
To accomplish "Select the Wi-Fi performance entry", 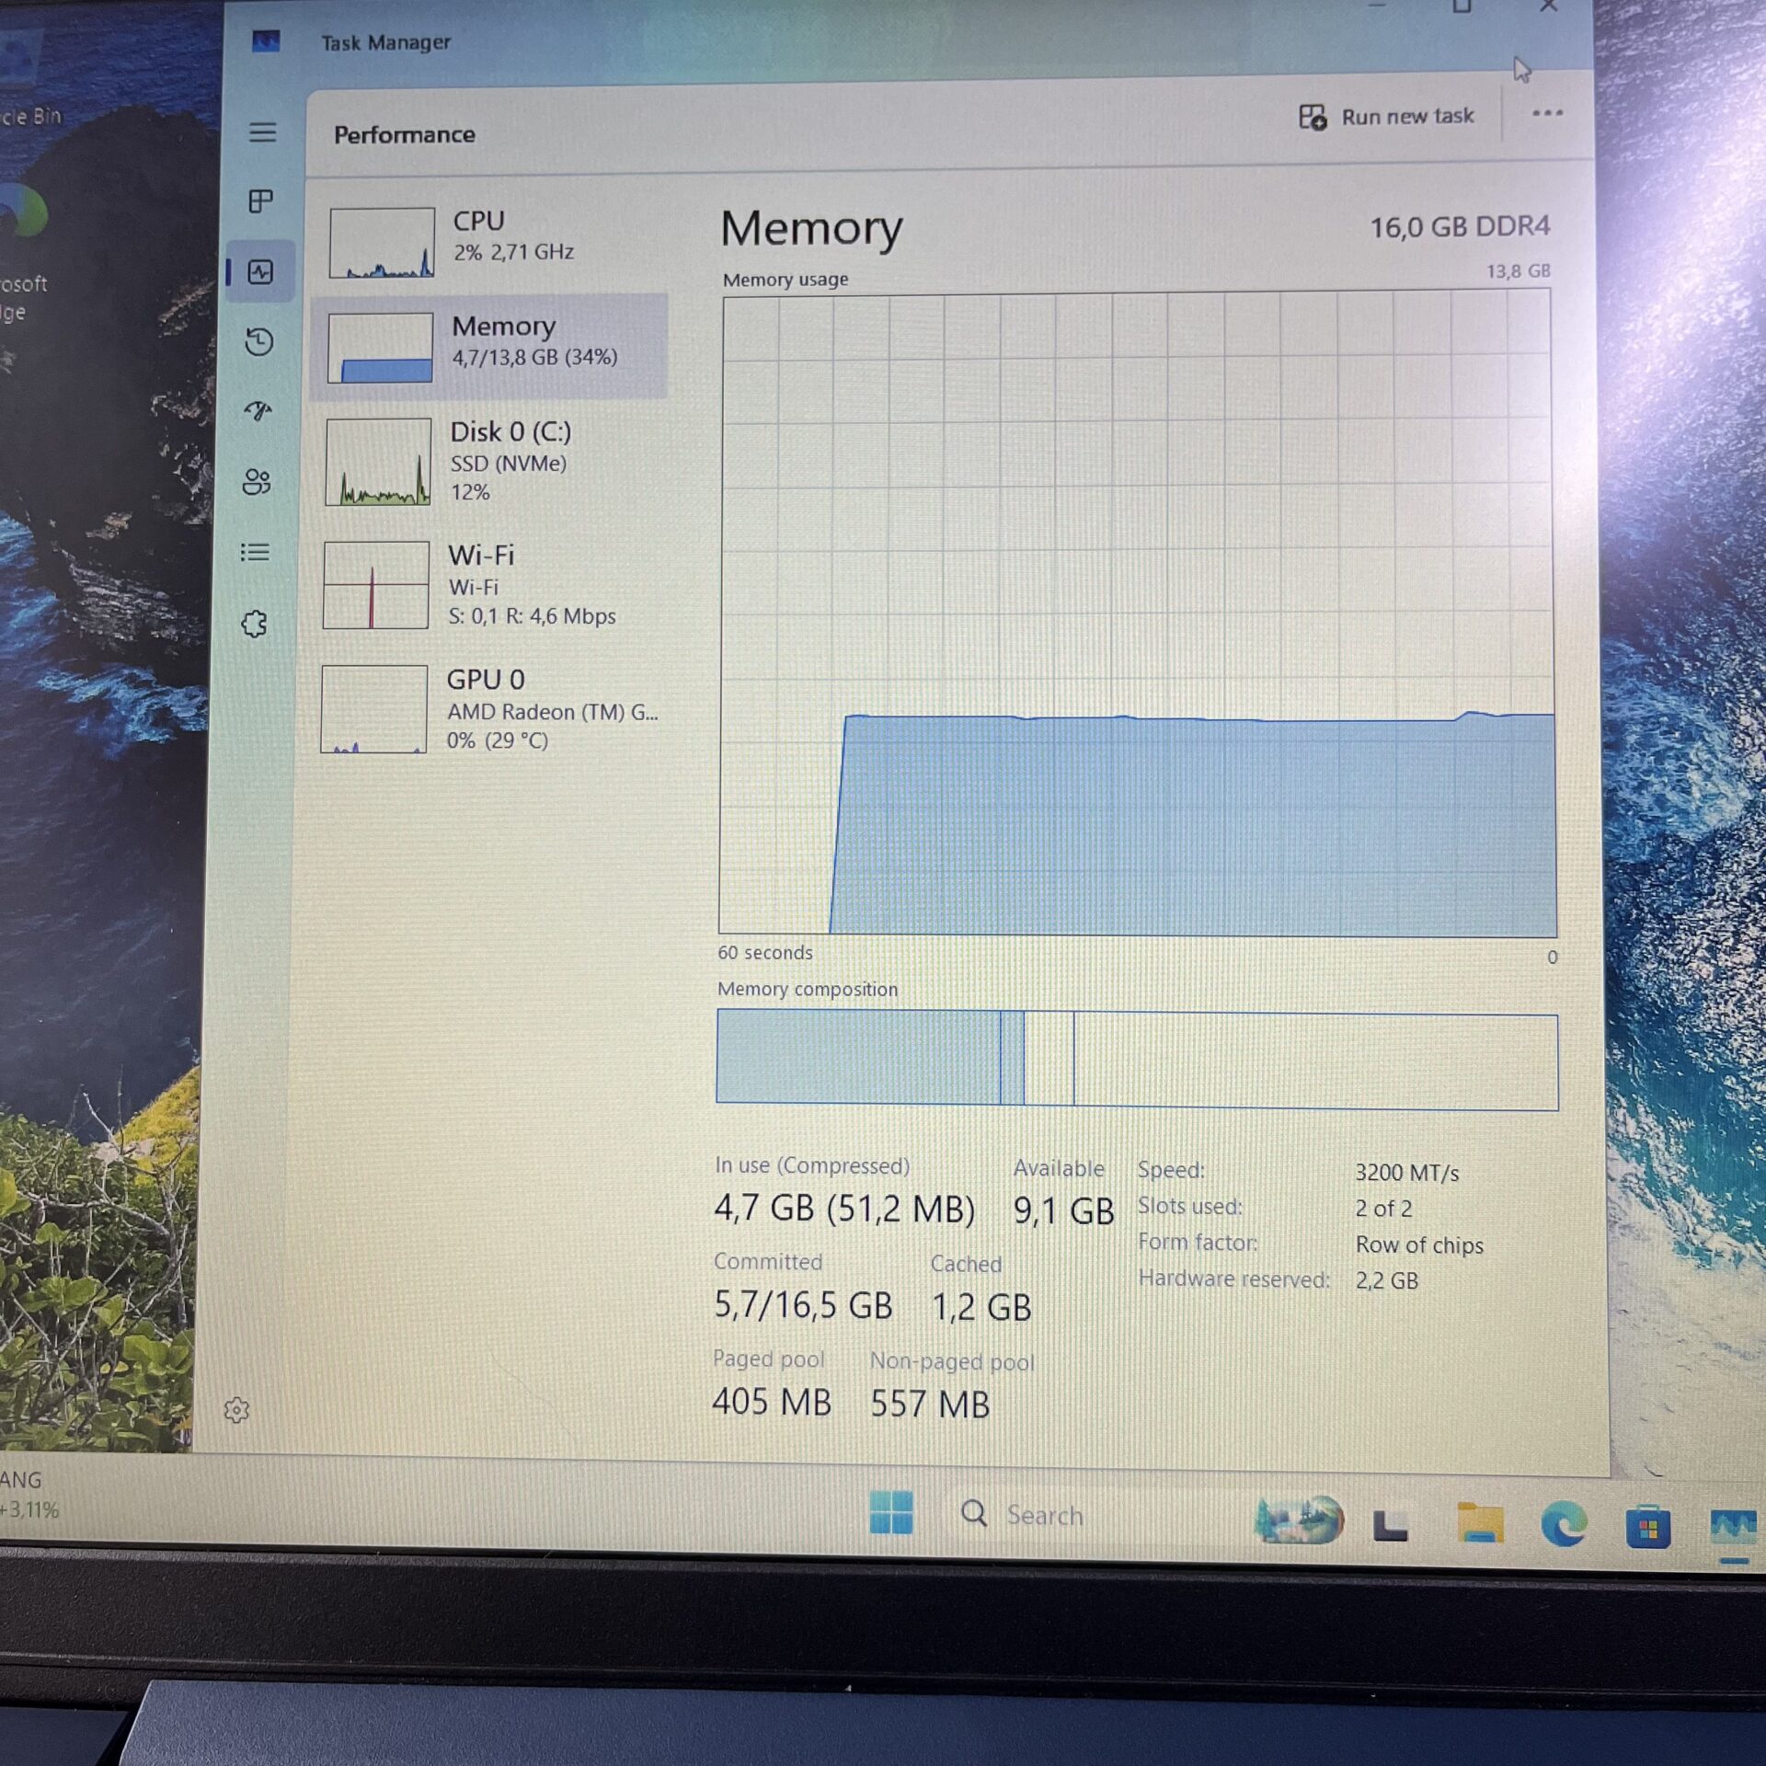I will pyautogui.click(x=487, y=585).
